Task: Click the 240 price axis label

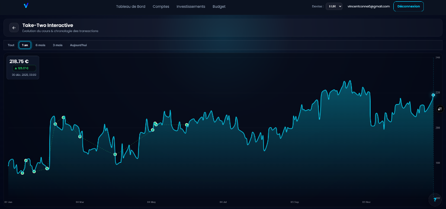Action: coord(438,57)
